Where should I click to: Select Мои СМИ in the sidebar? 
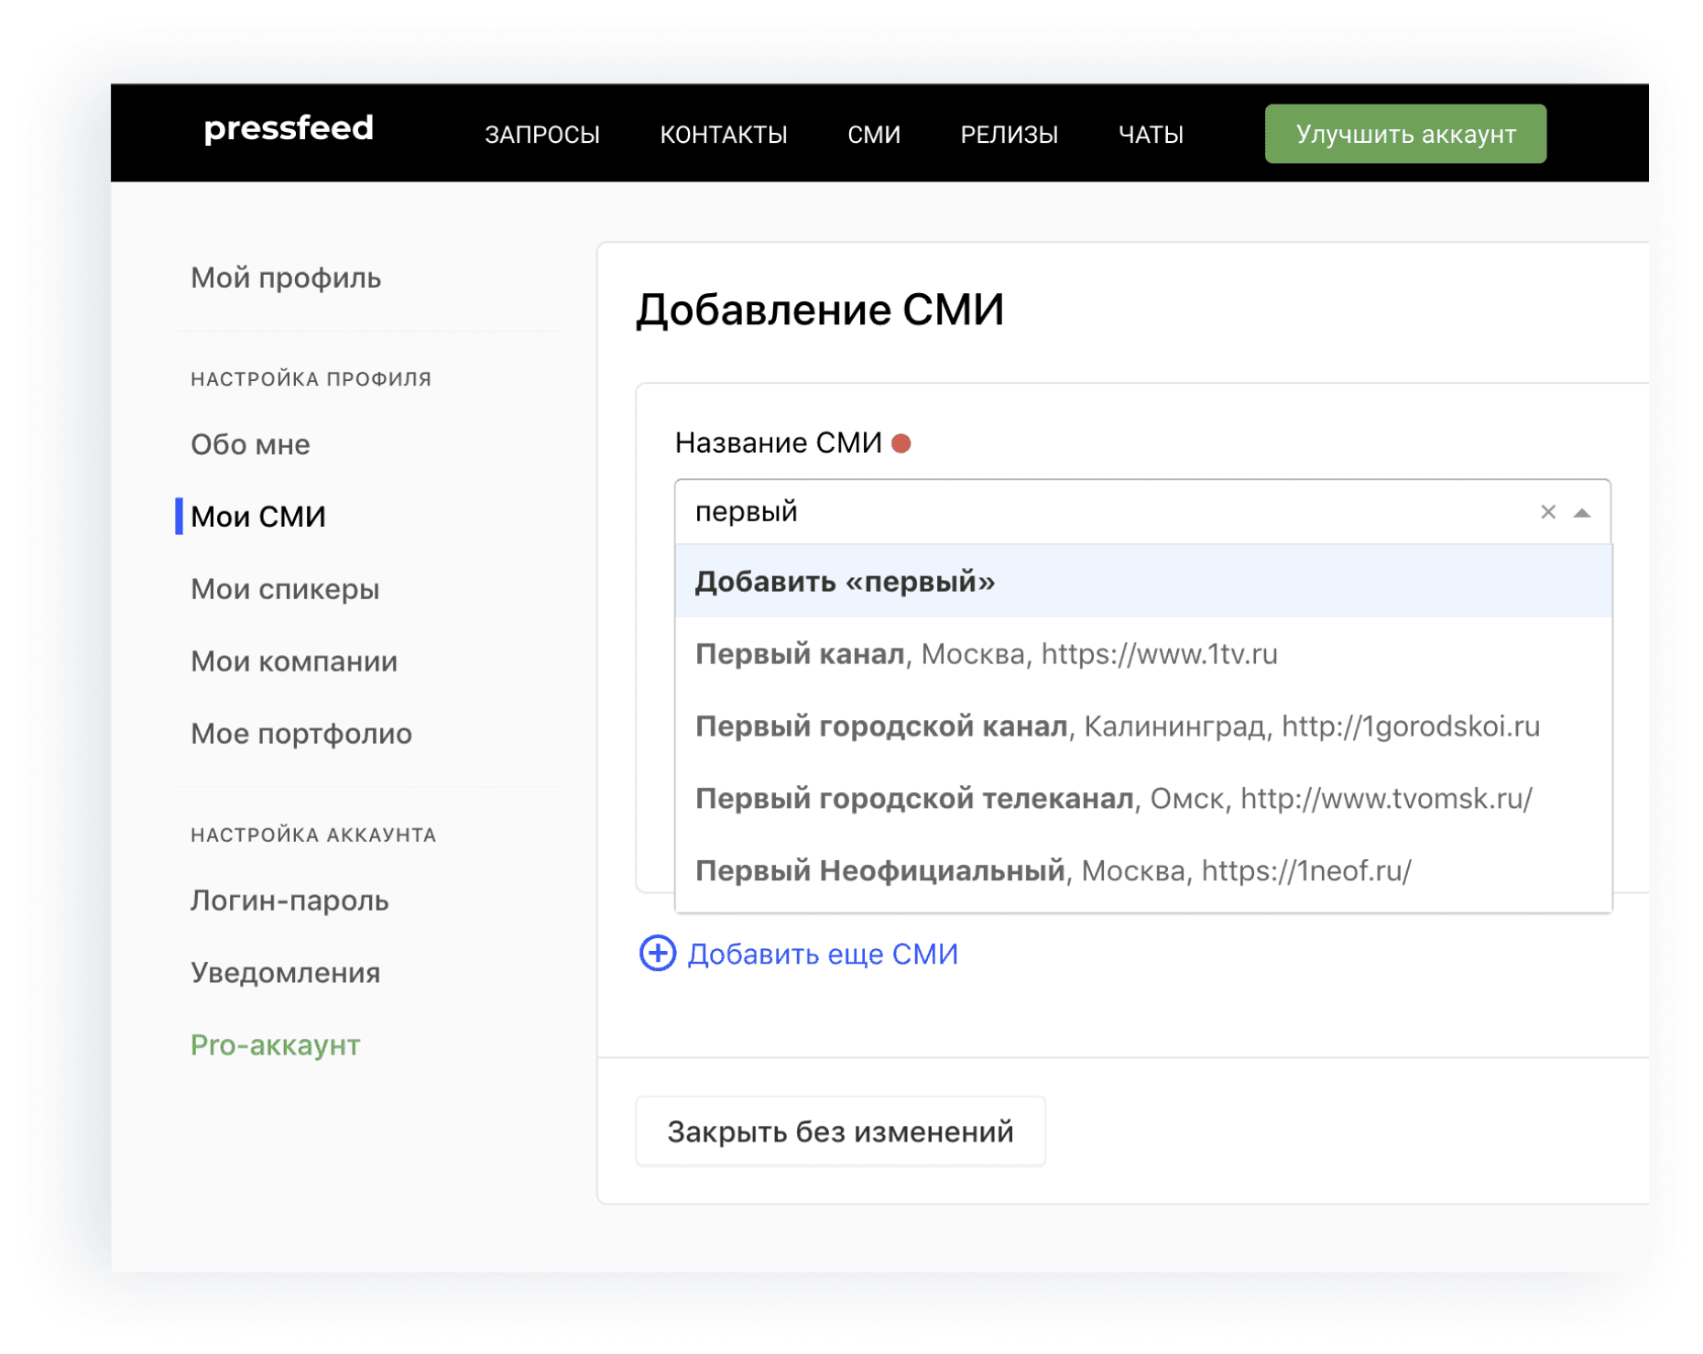pyautogui.click(x=258, y=517)
